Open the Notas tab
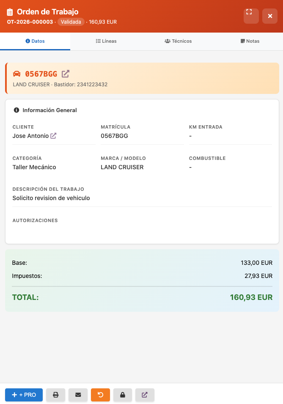The width and height of the screenshot is (283, 404). point(250,41)
